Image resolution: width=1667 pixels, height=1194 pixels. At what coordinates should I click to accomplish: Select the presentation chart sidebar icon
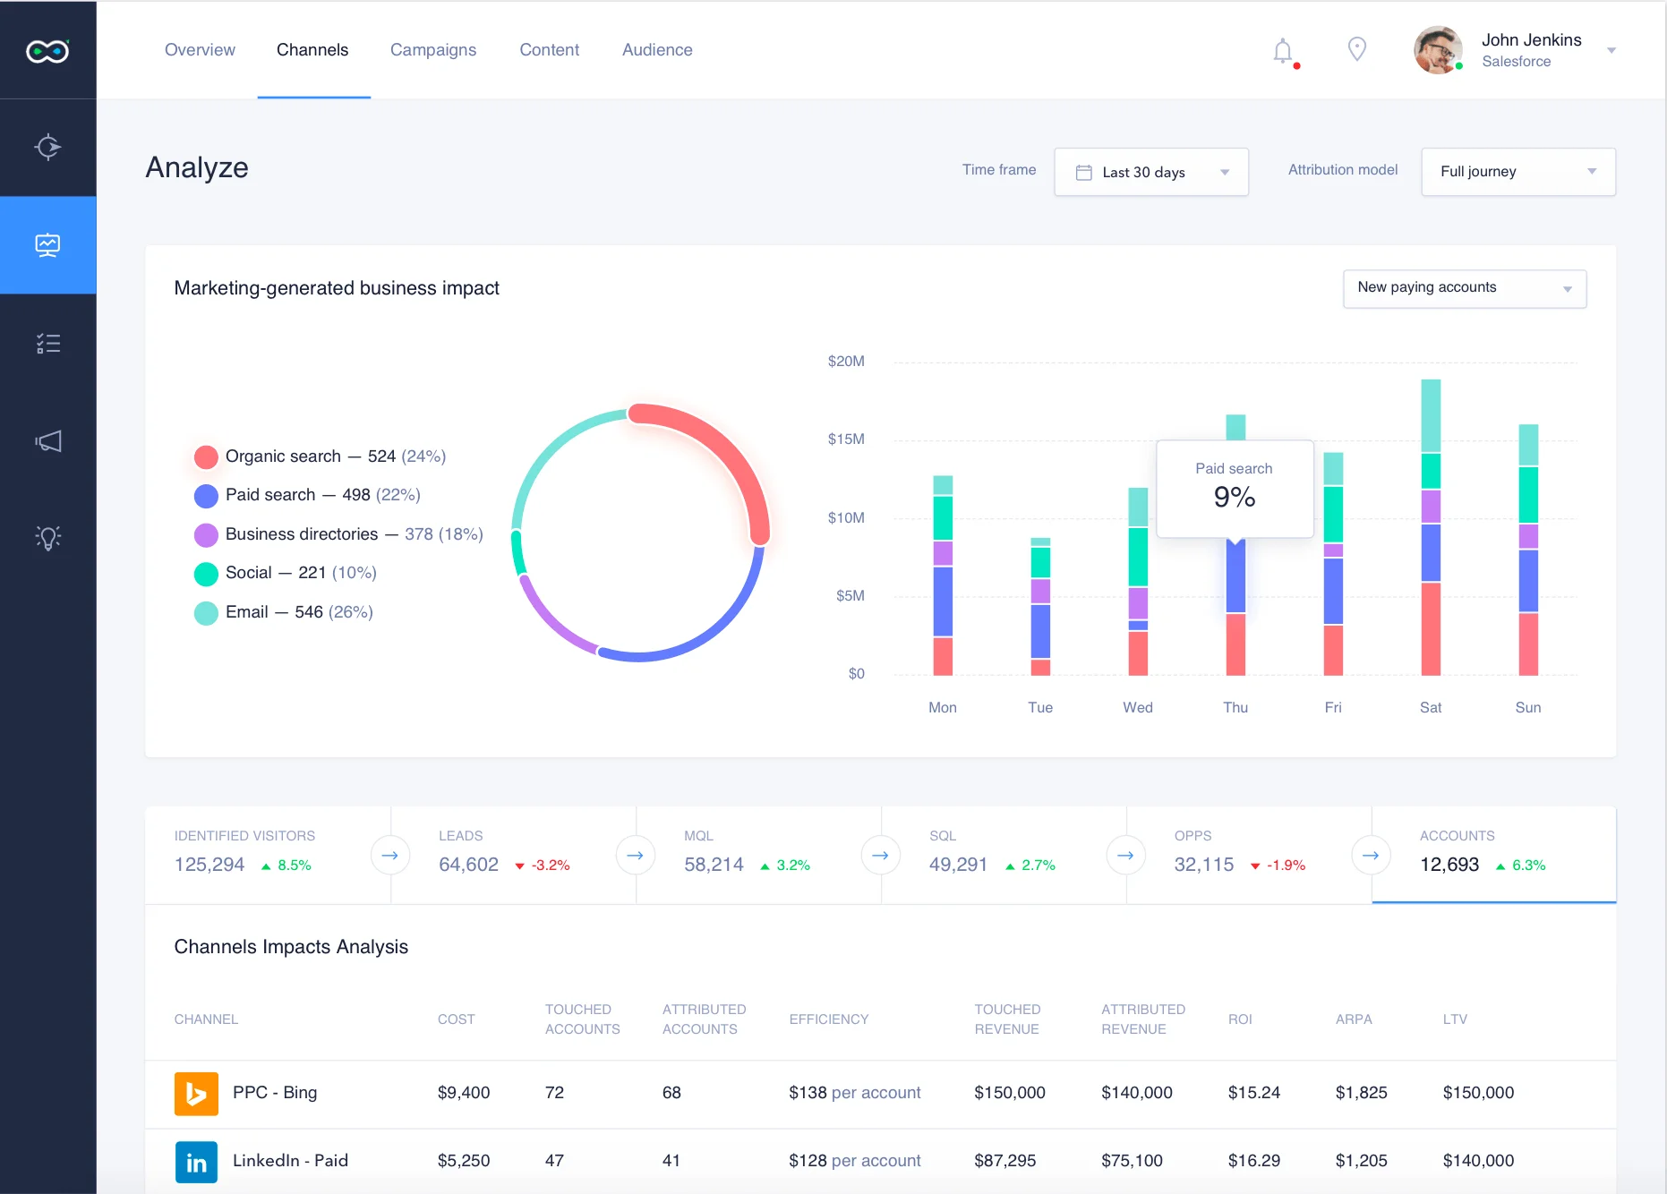[47, 245]
